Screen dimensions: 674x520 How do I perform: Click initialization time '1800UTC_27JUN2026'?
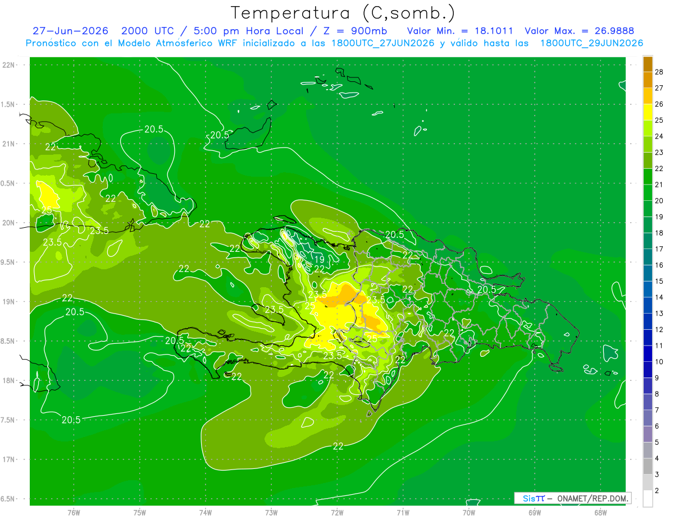[x=384, y=43]
